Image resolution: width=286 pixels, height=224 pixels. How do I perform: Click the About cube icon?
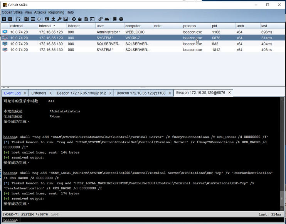point(121,19)
